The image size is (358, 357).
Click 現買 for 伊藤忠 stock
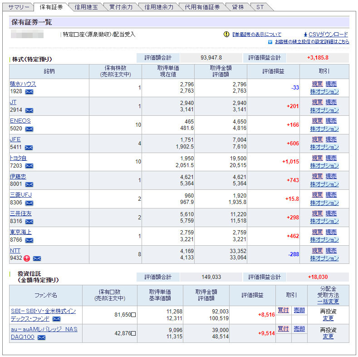click(317, 176)
